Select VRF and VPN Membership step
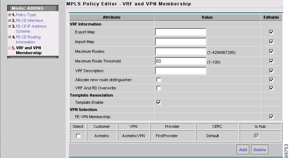 coord(28,50)
